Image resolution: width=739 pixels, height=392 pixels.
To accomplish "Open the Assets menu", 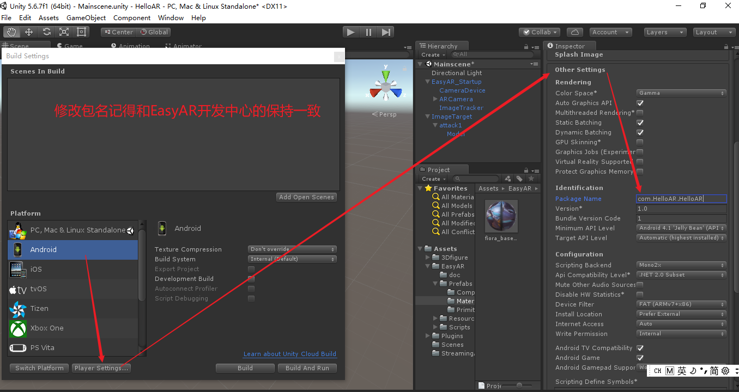I will pos(49,17).
